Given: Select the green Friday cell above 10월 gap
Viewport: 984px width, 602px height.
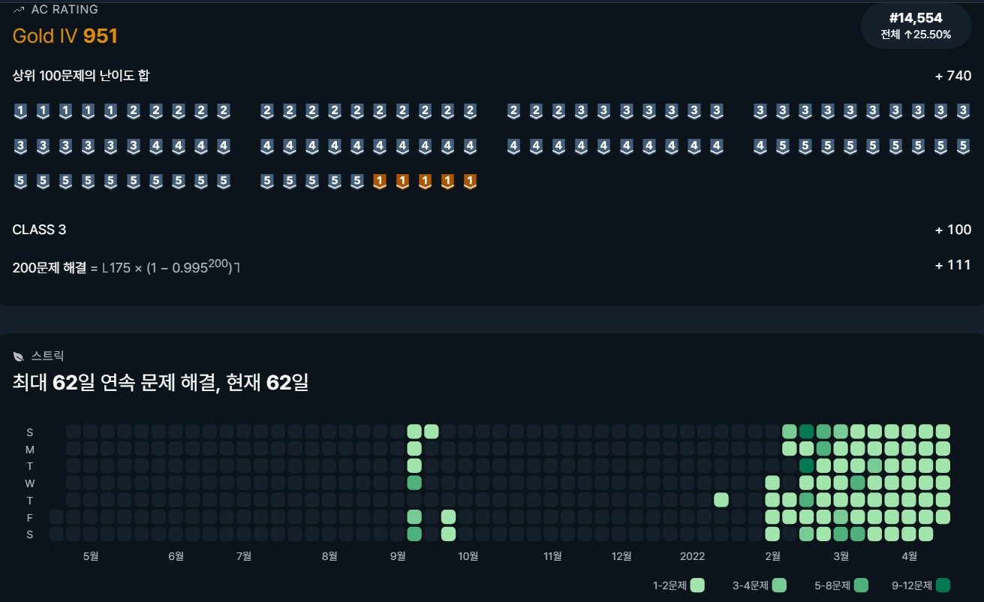Looking at the screenshot, I should coord(449,516).
